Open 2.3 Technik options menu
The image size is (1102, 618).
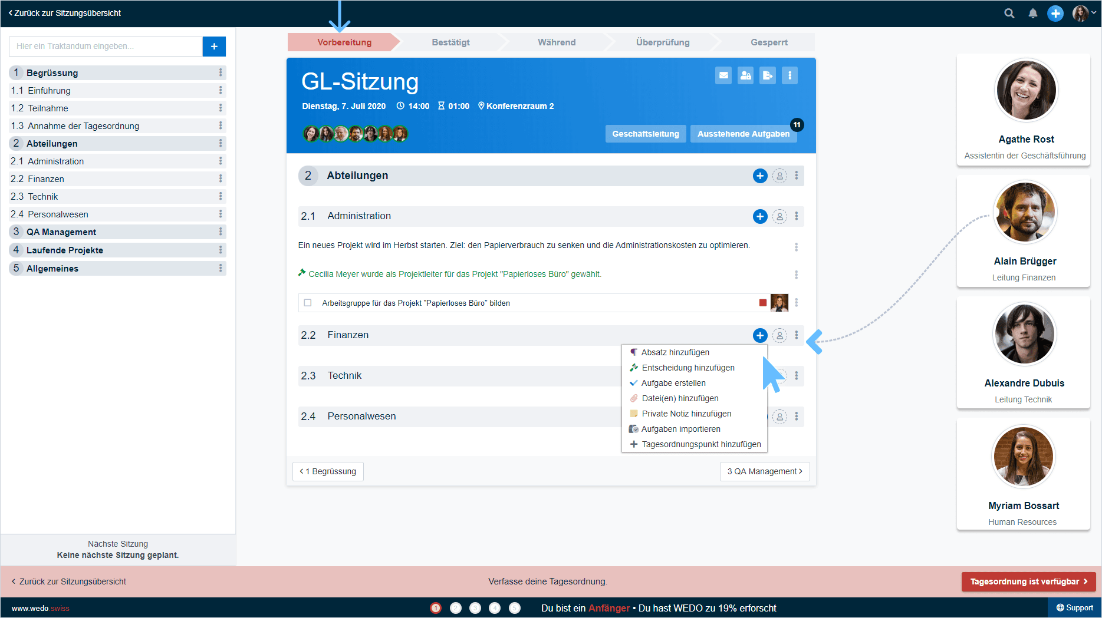[x=797, y=376]
